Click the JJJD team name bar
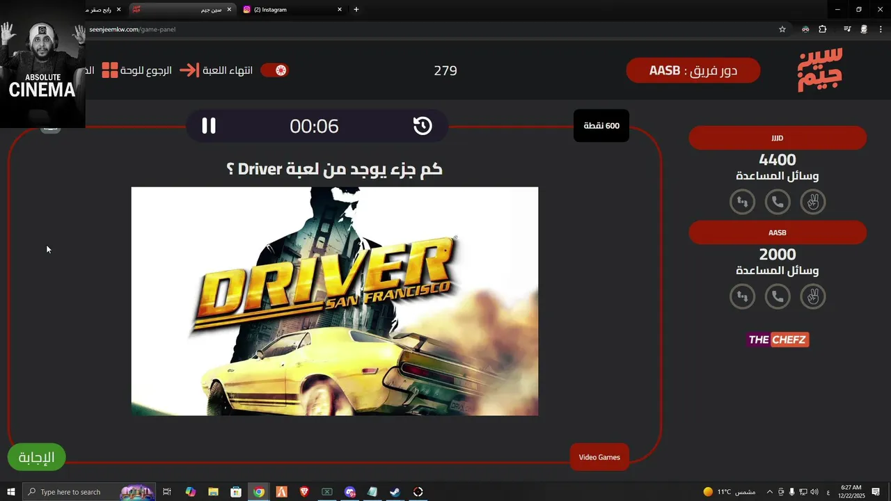The width and height of the screenshot is (891, 501). 778,138
